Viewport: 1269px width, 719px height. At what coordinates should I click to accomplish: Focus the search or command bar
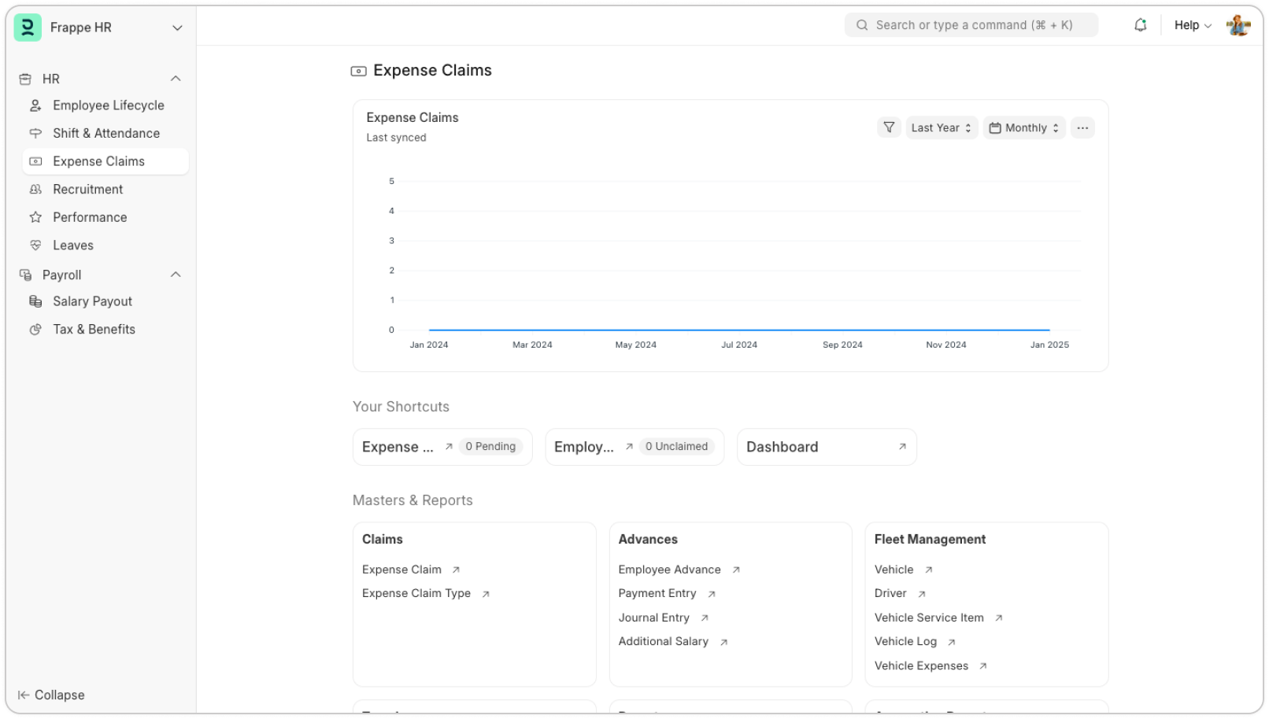tap(972, 25)
